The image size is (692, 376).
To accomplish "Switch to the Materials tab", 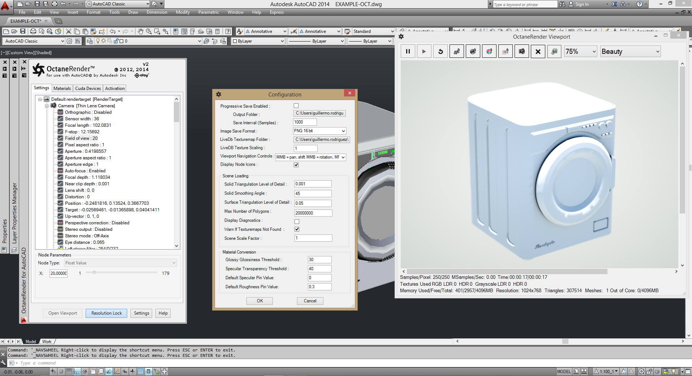I will pyautogui.click(x=62, y=88).
